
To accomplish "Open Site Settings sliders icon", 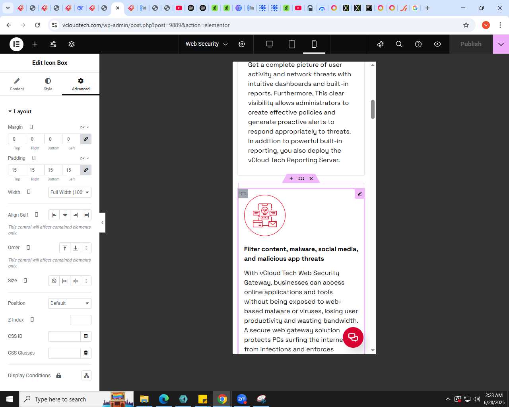I will pos(53,44).
